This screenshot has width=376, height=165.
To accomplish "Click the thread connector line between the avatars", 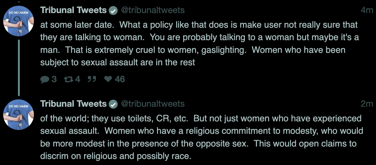I will [x=19, y=68].
